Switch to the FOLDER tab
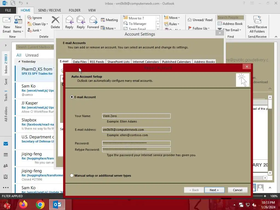Image resolution: width=280 pixels, height=210 pixels. (x=75, y=10)
